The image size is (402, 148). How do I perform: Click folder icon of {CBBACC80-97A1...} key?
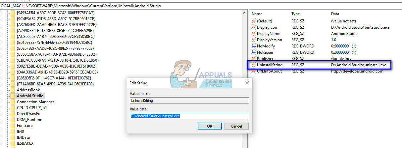pos(13,60)
